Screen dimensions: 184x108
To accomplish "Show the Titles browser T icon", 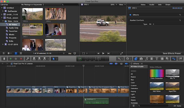I will pos(157,59).
